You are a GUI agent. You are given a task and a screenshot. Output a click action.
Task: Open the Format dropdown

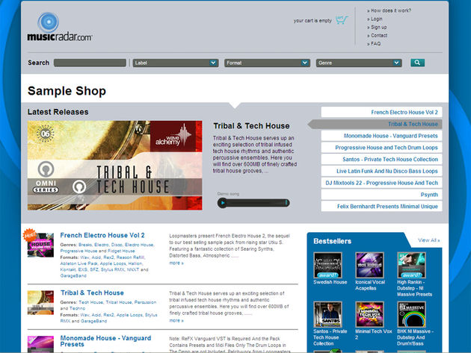[x=267, y=63]
